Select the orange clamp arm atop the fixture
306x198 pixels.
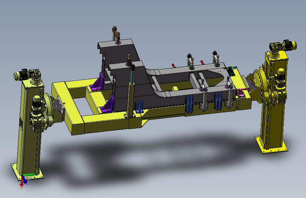[x=116, y=34]
